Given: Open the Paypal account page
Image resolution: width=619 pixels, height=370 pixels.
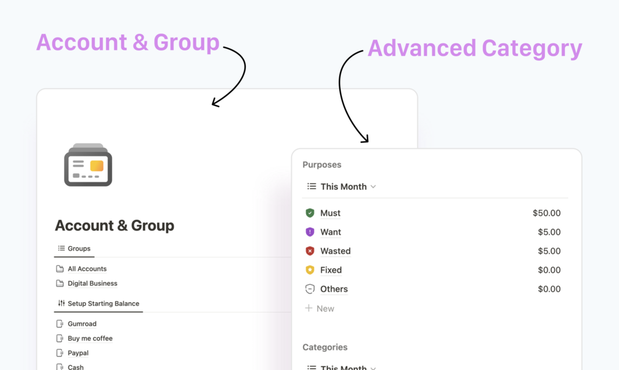Looking at the screenshot, I should click(x=78, y=353).
